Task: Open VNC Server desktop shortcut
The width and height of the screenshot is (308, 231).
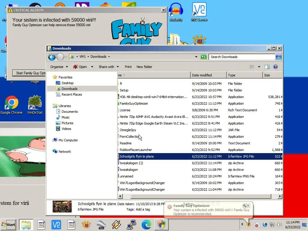Action: (x=199, y=12)
